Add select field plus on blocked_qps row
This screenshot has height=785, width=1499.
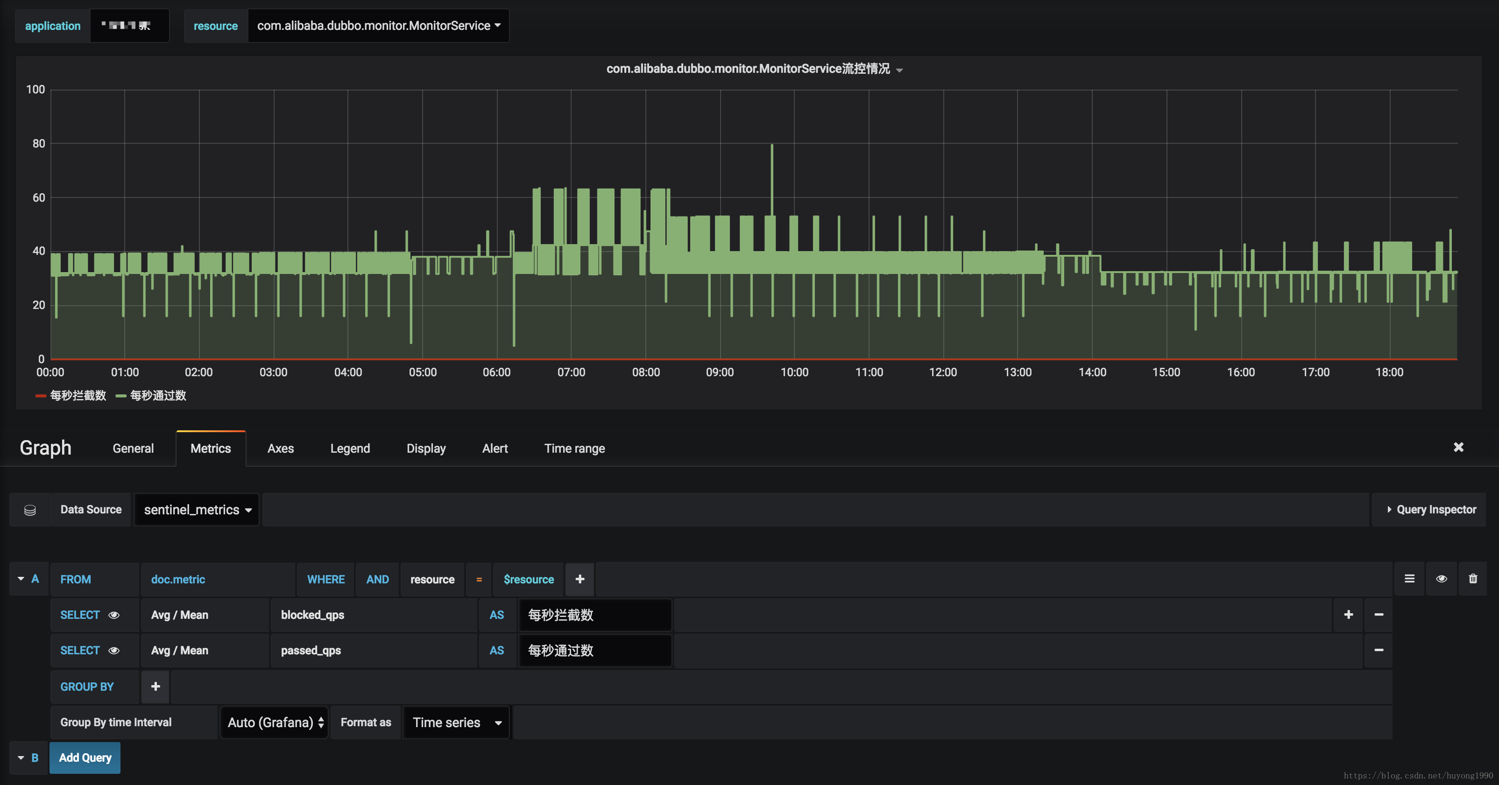click(1348, 615)
